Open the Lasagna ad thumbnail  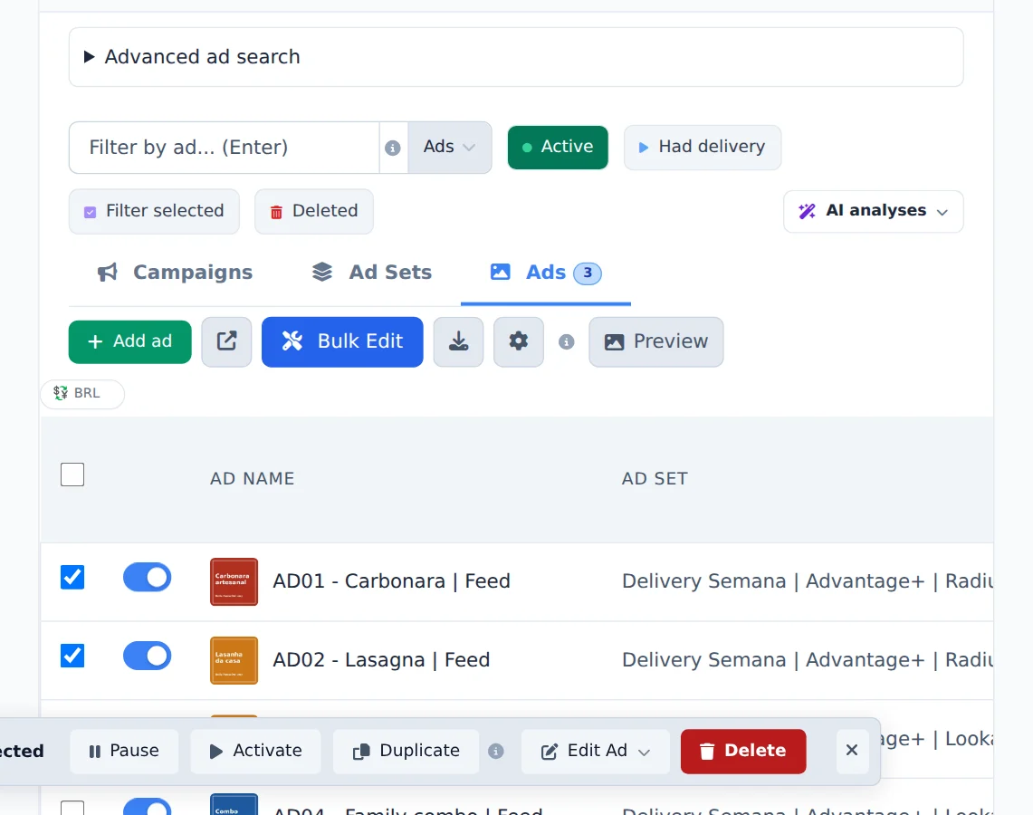(234, 660)
